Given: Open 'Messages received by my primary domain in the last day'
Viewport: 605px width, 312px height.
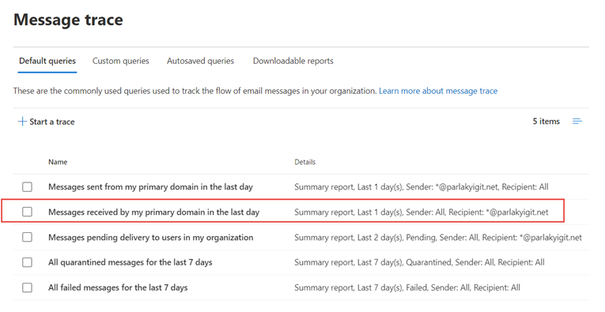Looking at the screenshot, I should (153, 212).
